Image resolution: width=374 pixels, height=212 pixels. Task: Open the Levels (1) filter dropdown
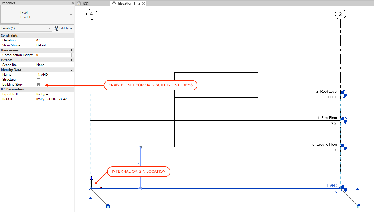pyautogui.click(x=50, y=28)
